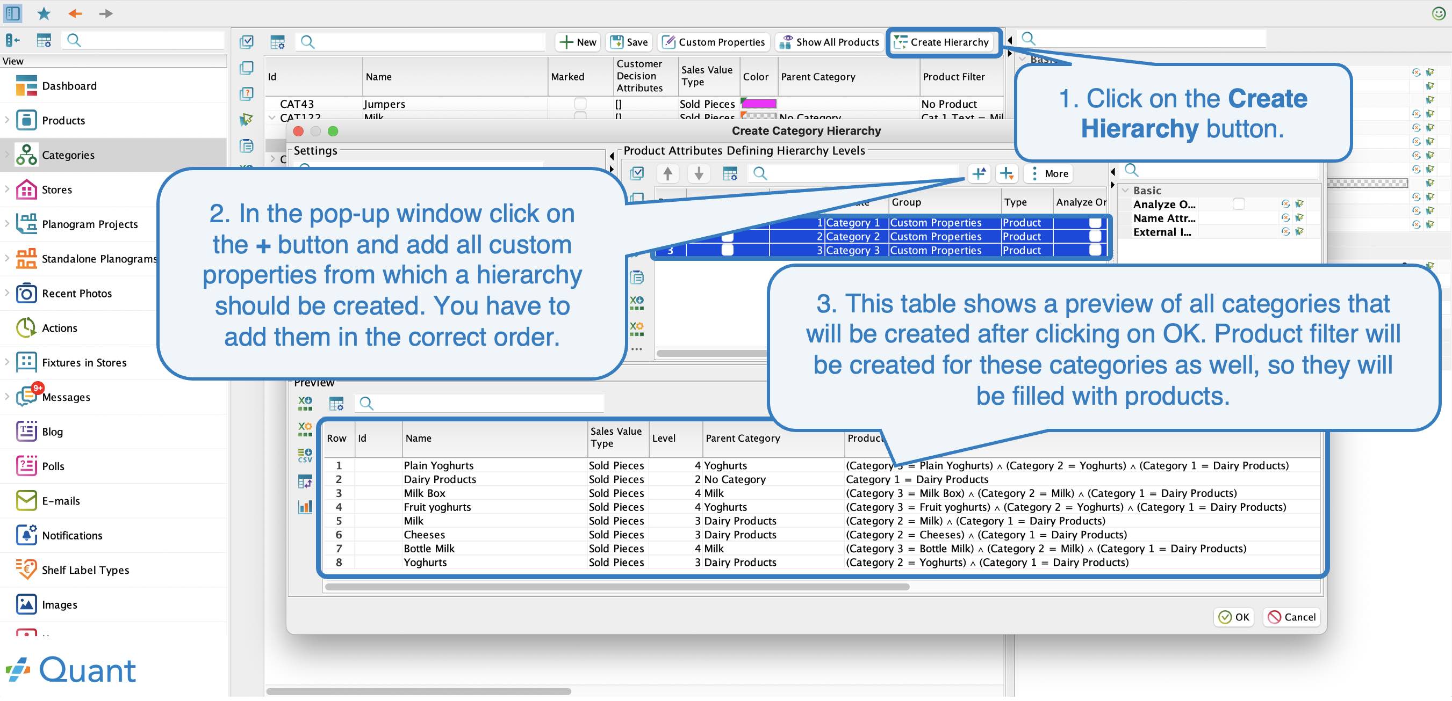Click Show All Products button

[831, 42]
